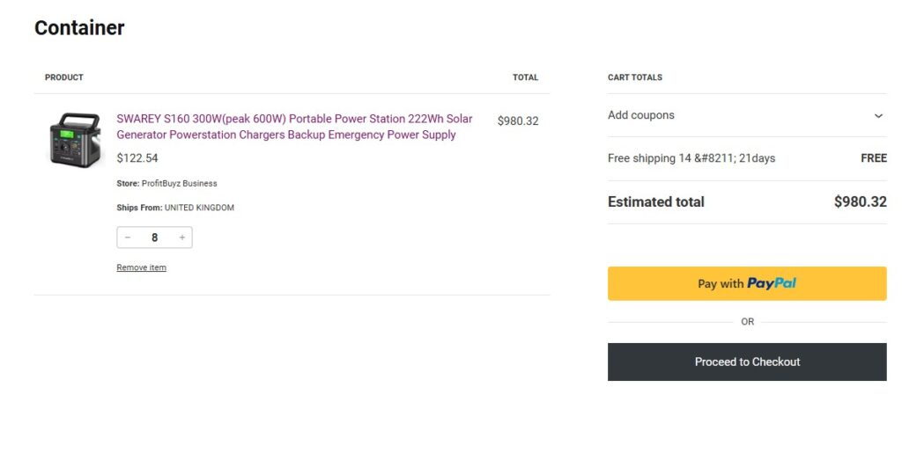Decrease quantity with the minus button

point(128,238)
